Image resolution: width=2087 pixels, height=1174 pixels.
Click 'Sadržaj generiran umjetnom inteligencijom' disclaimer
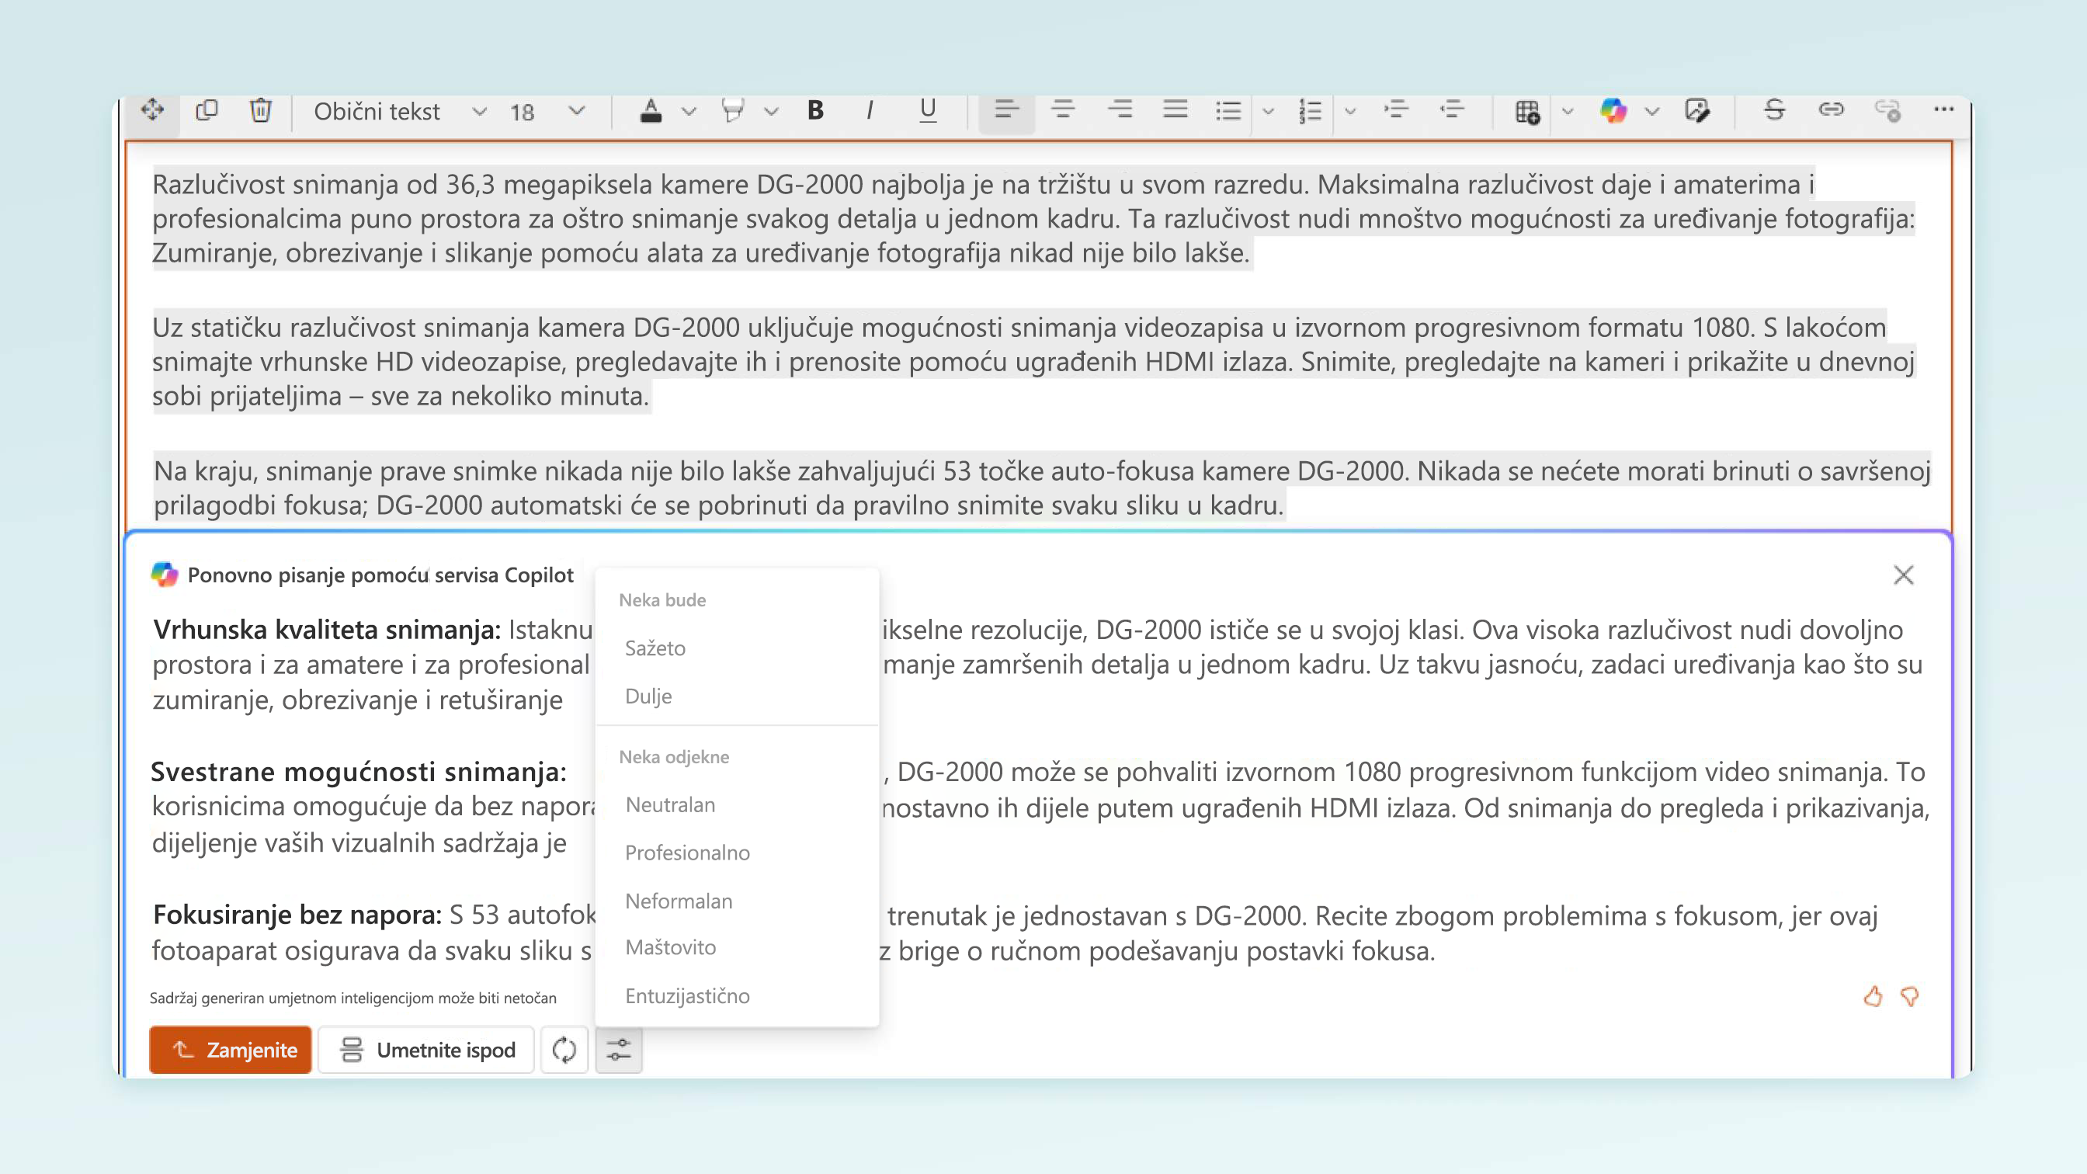353,999
